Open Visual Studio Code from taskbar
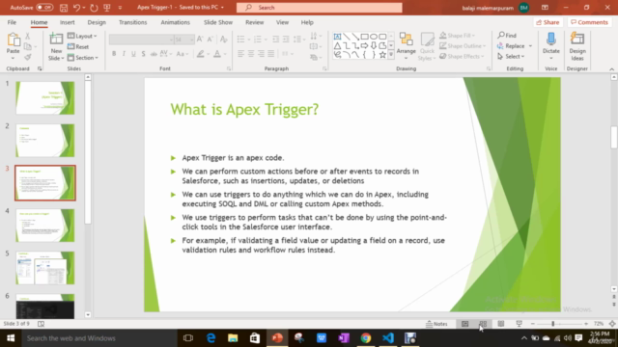This screenshot has width=618, height=347. (x=388, y=338)
